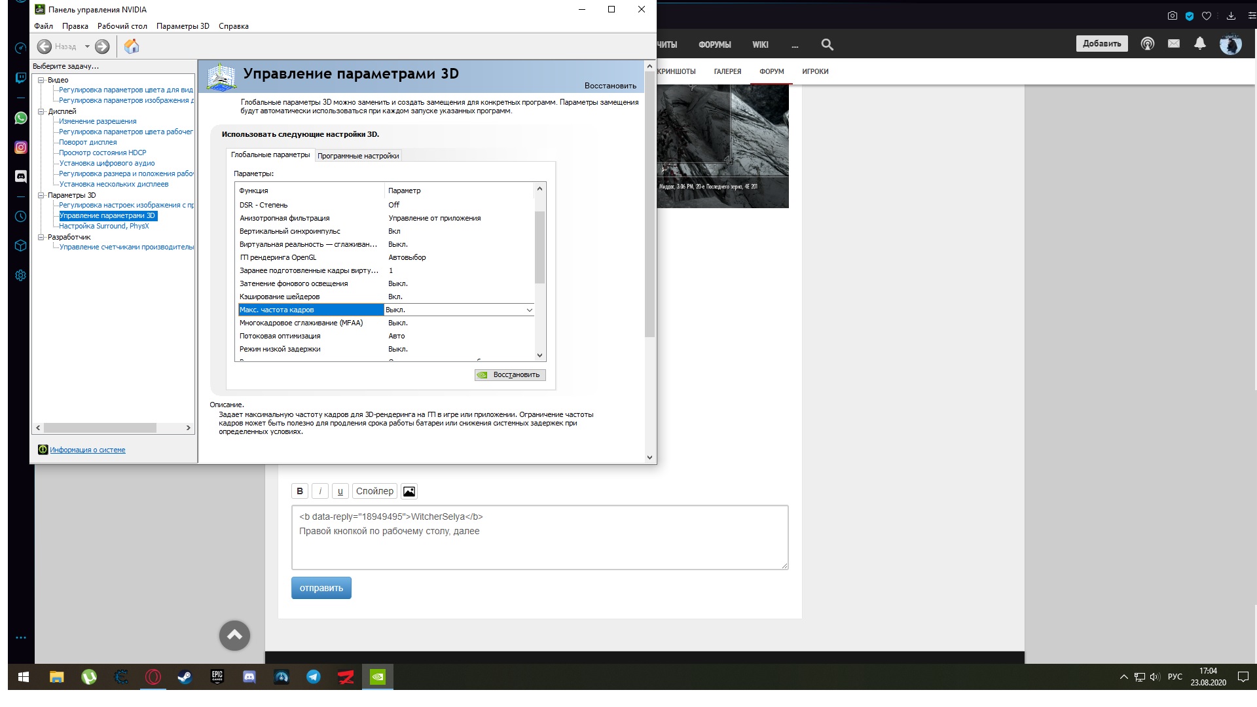Open Instagram in the browser sidebar
1257x707 pixels.
(x=20, y=147)
